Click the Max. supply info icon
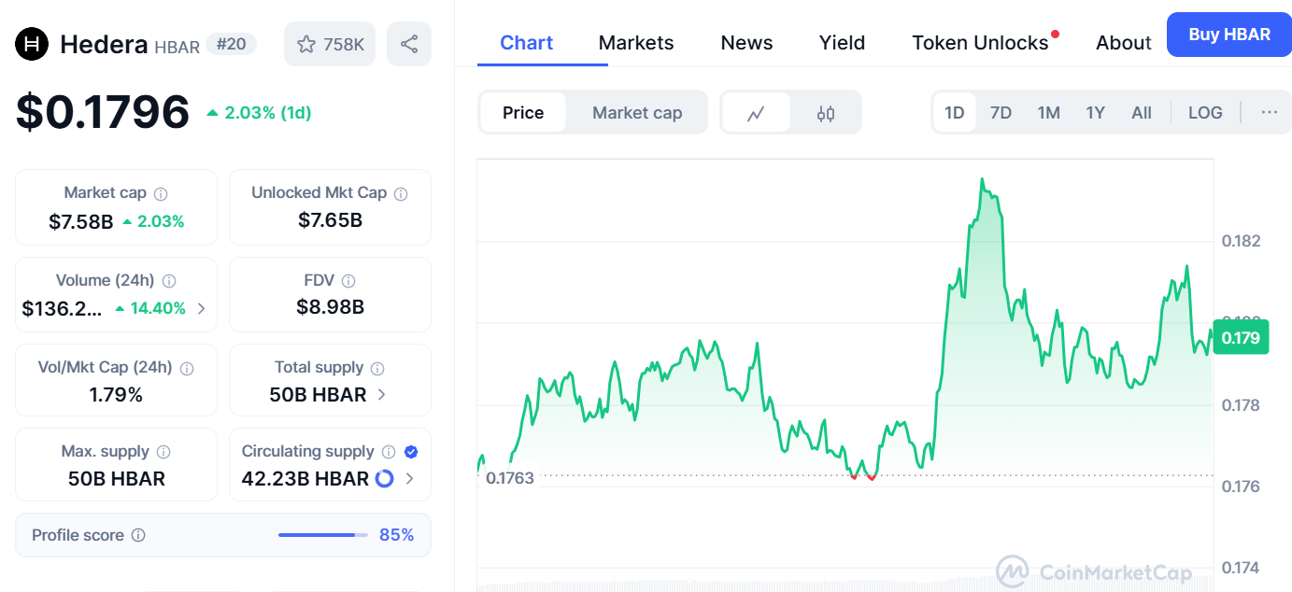Viewport: 1292px width, 592px height. [x=163, y=452]
